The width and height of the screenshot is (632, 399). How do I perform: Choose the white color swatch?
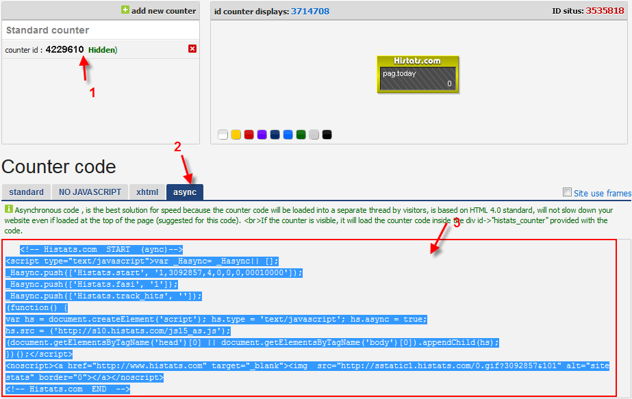click(x=223, y=135)
